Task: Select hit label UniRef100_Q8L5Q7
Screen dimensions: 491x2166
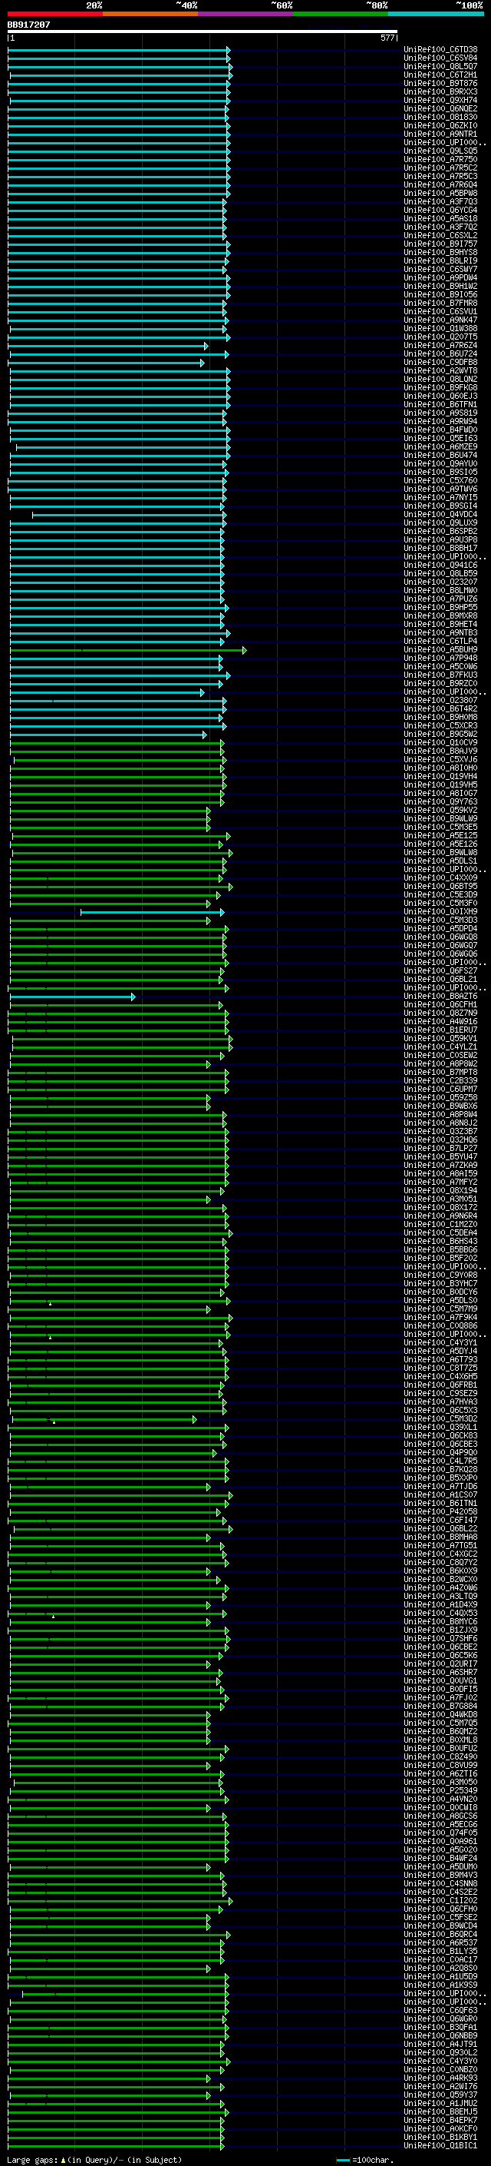Action: (x=440, y=66)
